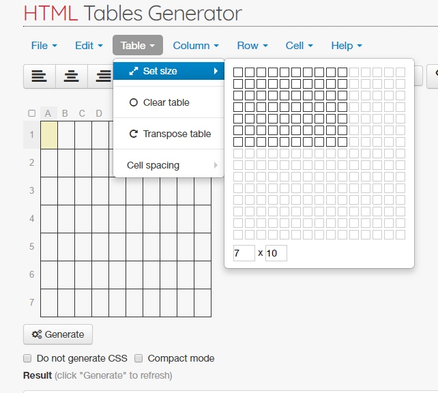Select row header 3

coord(32,190)
